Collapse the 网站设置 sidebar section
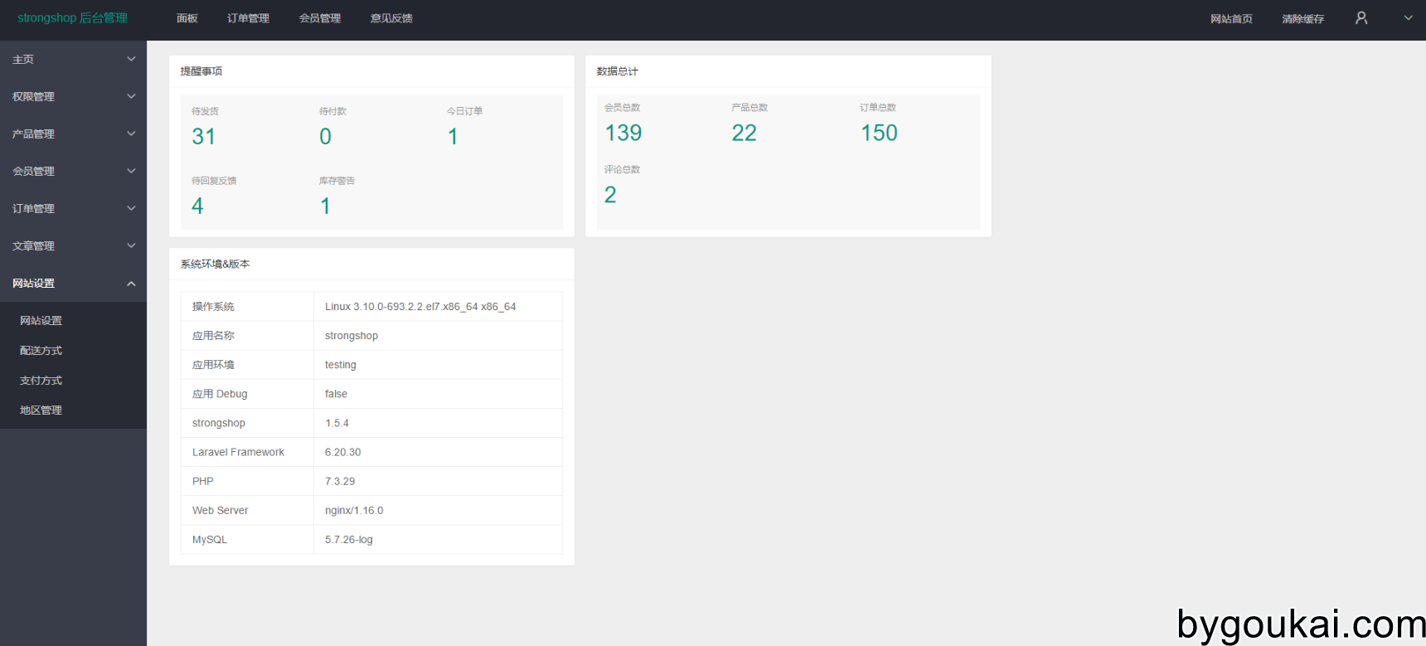 73,283
